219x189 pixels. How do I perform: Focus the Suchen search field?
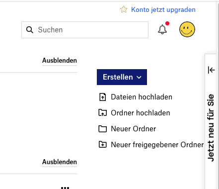85,30
